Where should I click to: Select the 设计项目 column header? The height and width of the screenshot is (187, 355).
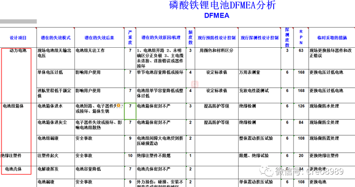[18, 38]
